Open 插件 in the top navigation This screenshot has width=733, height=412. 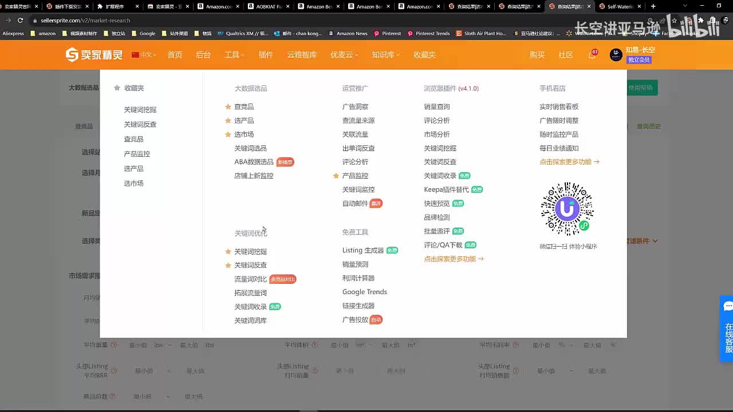click(x=266, y=55)
